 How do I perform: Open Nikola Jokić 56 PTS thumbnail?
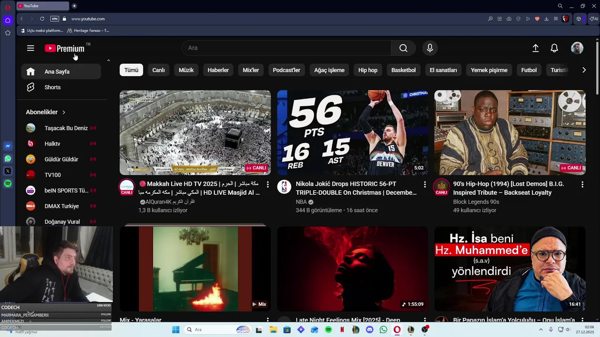[352, 132]
